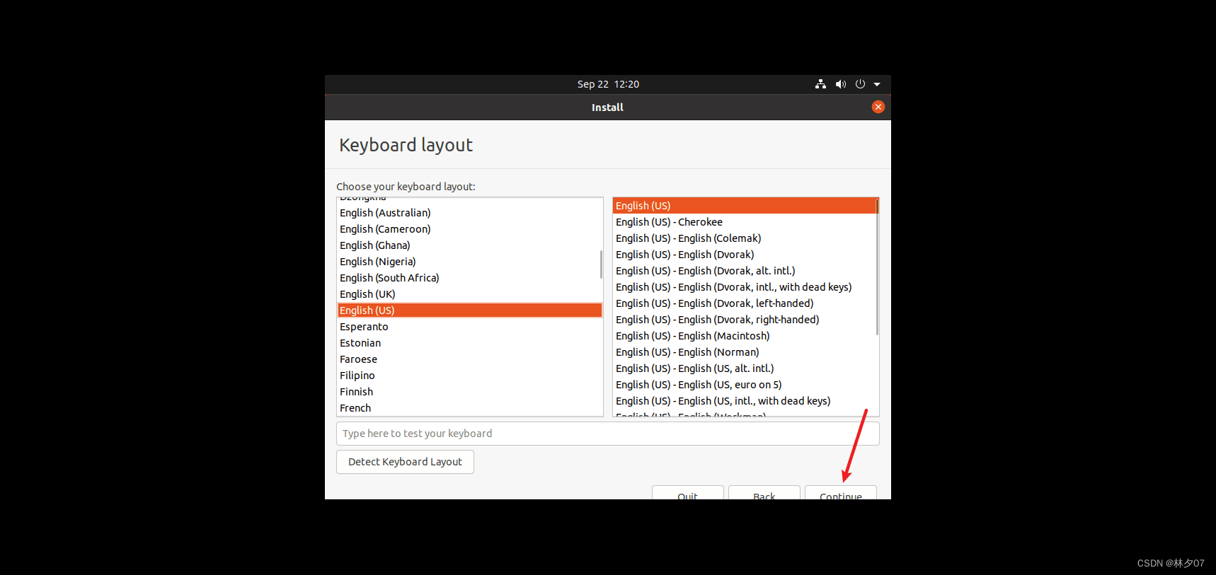Select English (Ghana) layout
1216x575 pixels.
[x=469, y=245]
